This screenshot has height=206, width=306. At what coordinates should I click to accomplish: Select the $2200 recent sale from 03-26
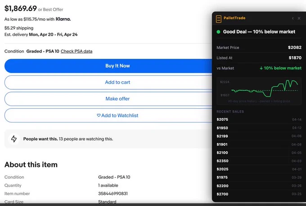pos(259,186)
